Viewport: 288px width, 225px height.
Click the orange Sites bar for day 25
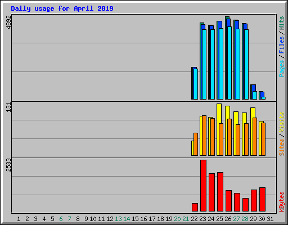pos(221,139)
